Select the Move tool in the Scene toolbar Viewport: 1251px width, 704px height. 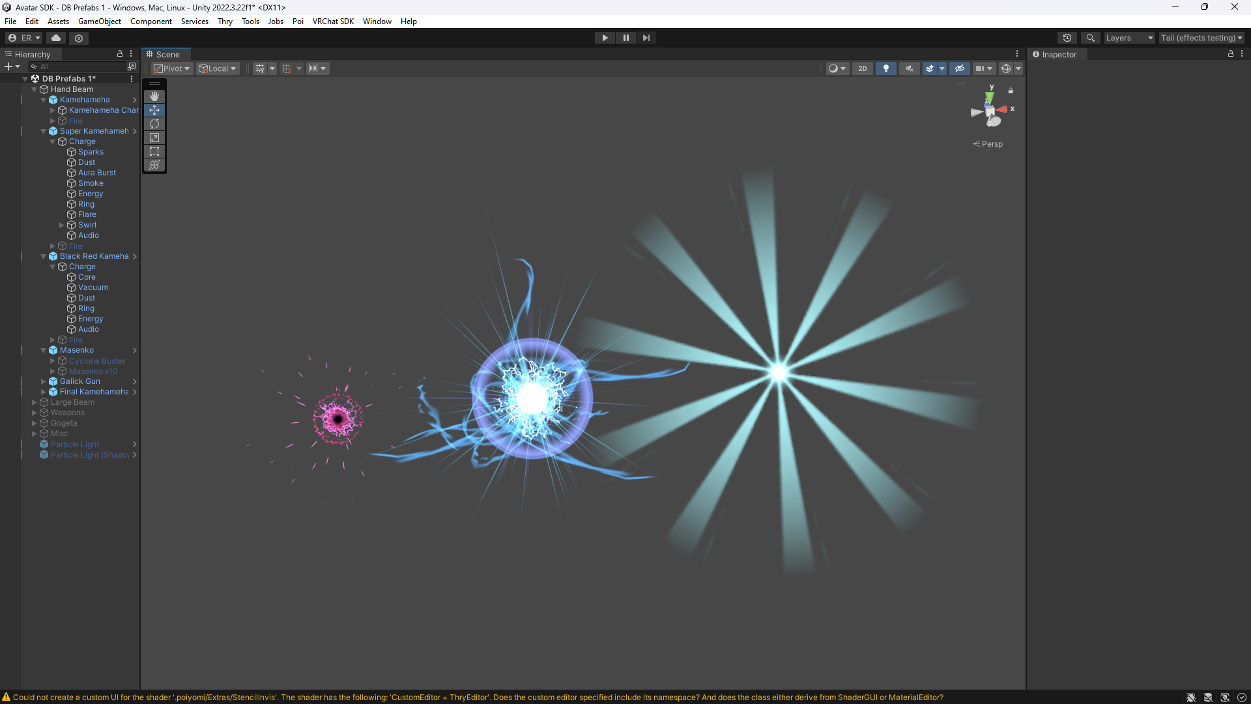pyautogui.click(x=154, y=110)
